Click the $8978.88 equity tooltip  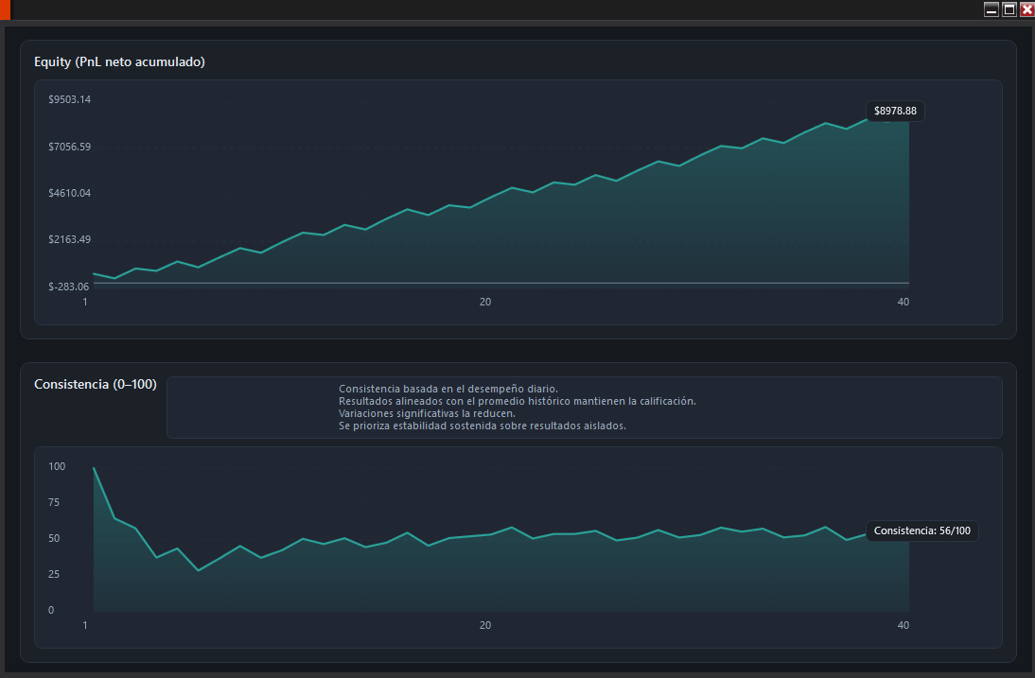(x=895, y=112)
